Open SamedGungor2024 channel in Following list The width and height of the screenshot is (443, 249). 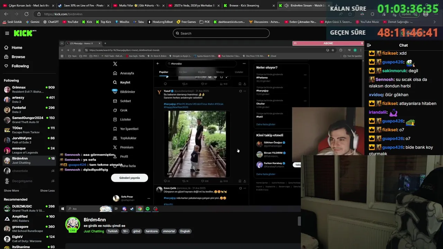[29, 120]
